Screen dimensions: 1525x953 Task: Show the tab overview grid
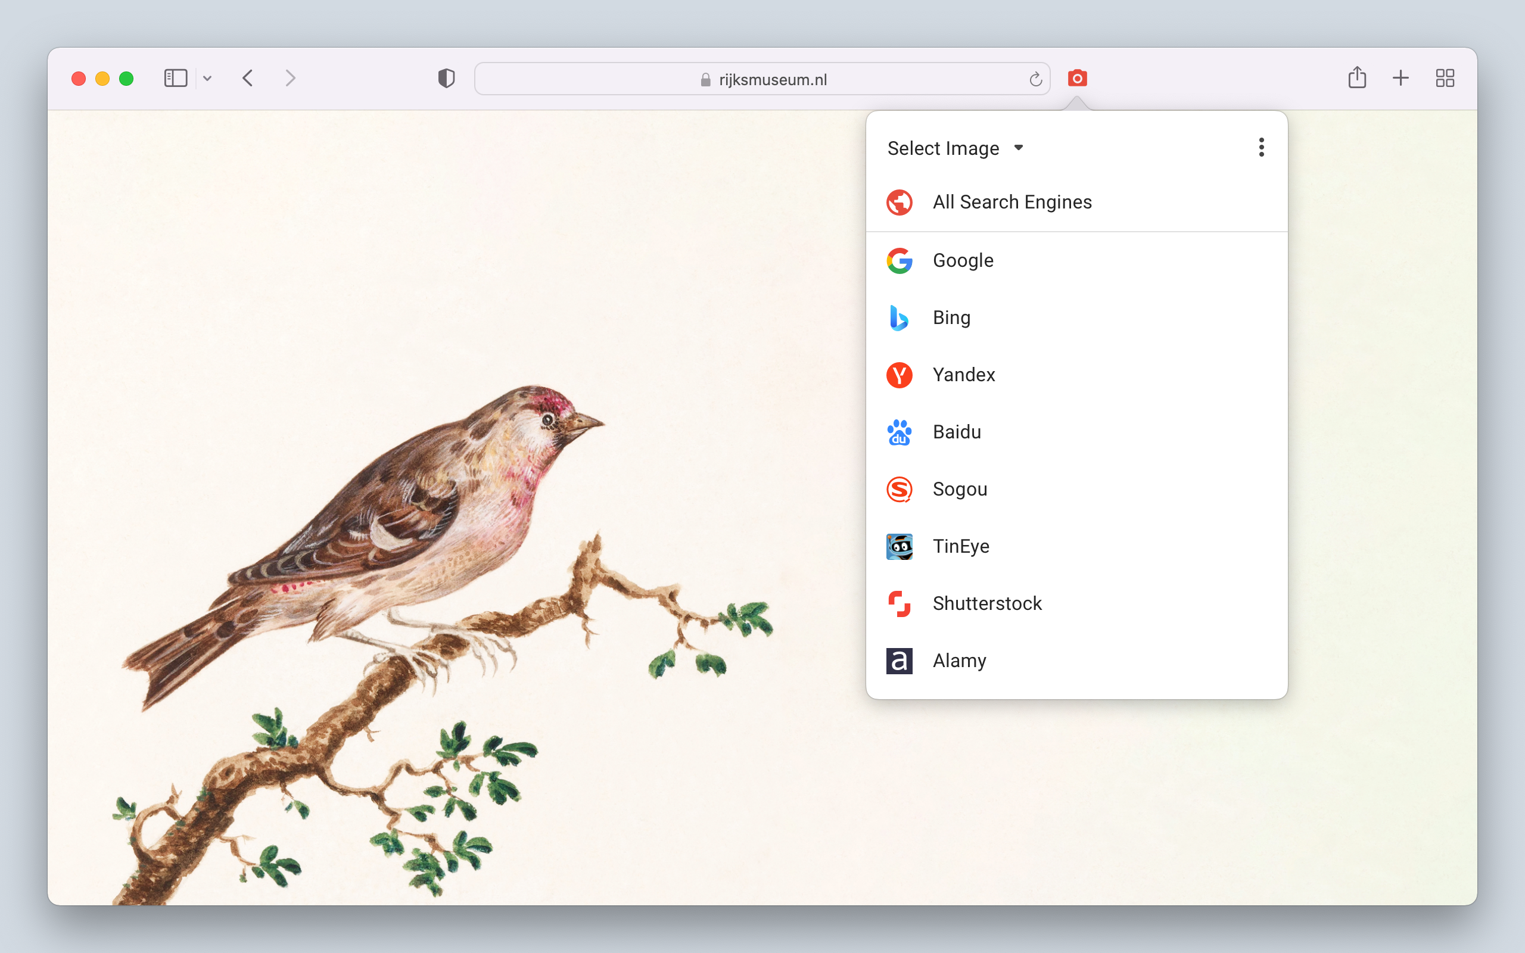click(1445, 78)
